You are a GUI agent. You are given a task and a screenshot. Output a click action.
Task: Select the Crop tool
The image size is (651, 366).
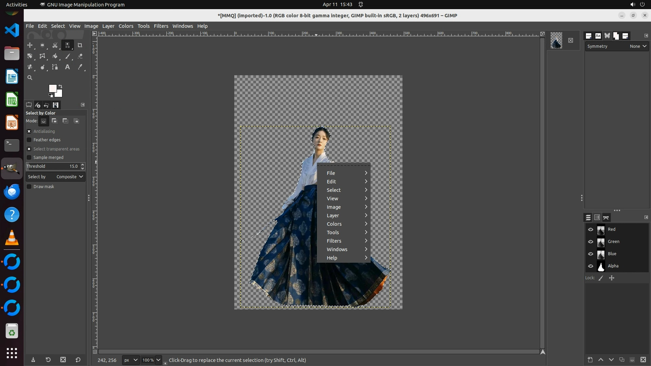click(x=80, y=45)
